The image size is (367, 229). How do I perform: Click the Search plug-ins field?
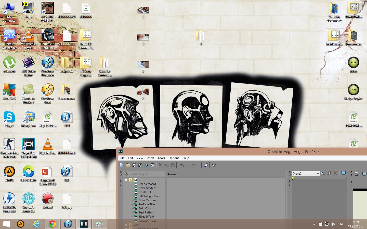click(x=144, y=174)
